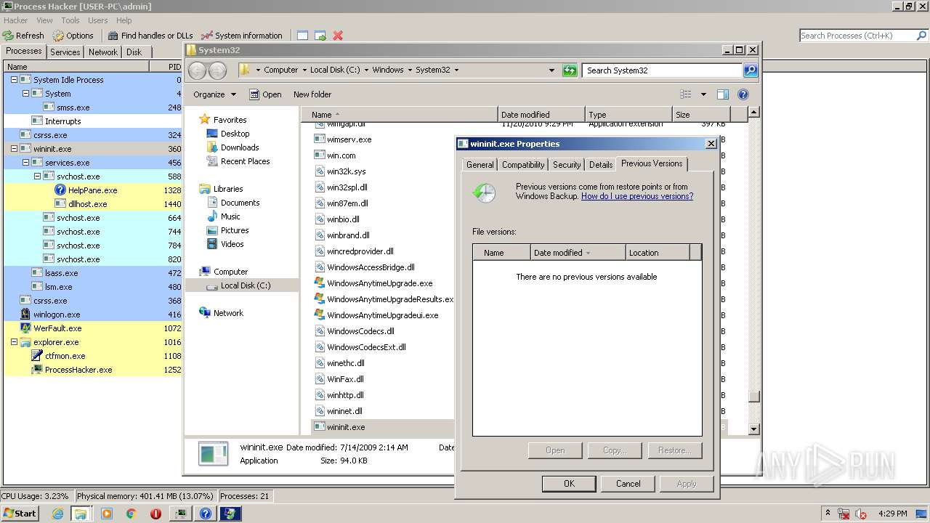Image resolution: width=930 pixels, height=523 pixels.
Task: Click the search magnifier in System32 window
Action: tap(751, 70)
